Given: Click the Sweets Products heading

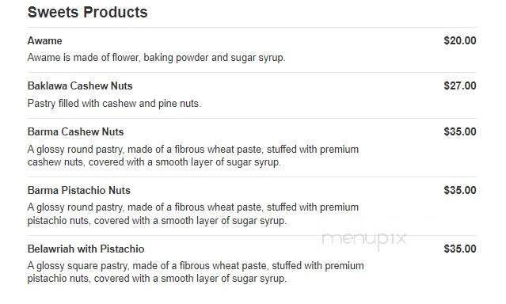Looking at the screenshot, I should [87, 12].
